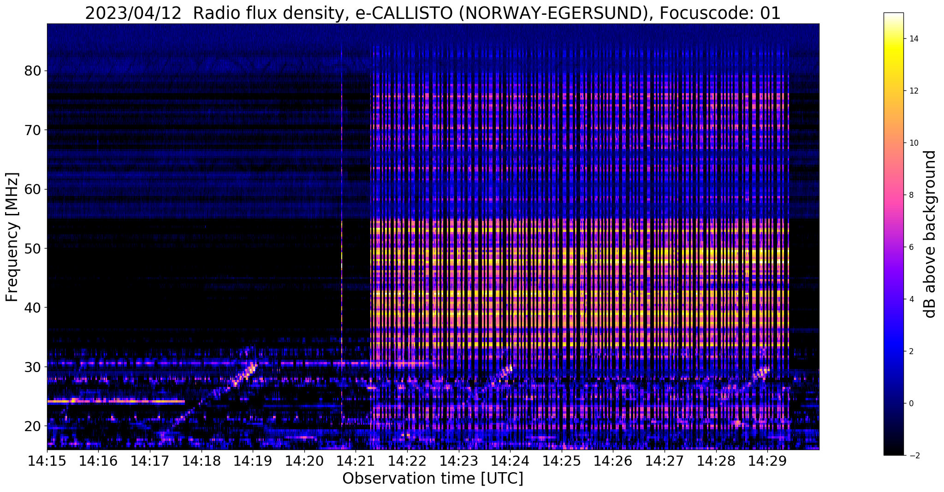The image size is (944, 492).
Task: Click the 14:29 time tick label
Action: (767, 461)
